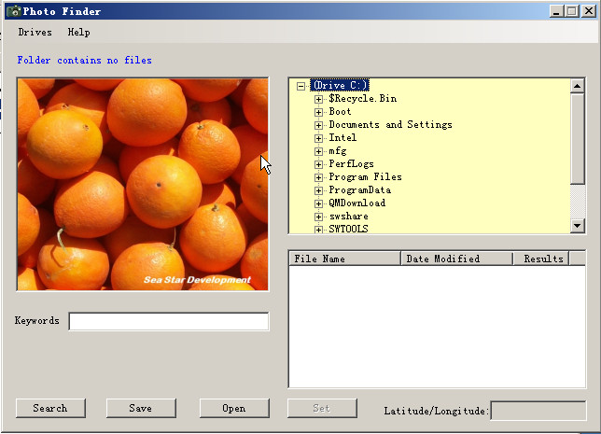Click the Save button
Viewport: 601px width, 434px height.
pyautogui.click(x=141, y=408)
